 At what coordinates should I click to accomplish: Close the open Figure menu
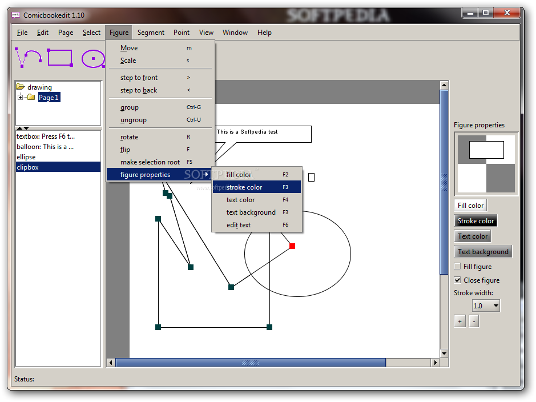(x=119, y=33)
